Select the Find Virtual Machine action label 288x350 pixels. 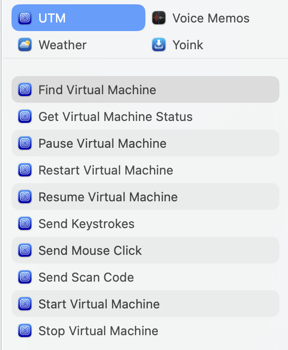[x=97, y=90]
